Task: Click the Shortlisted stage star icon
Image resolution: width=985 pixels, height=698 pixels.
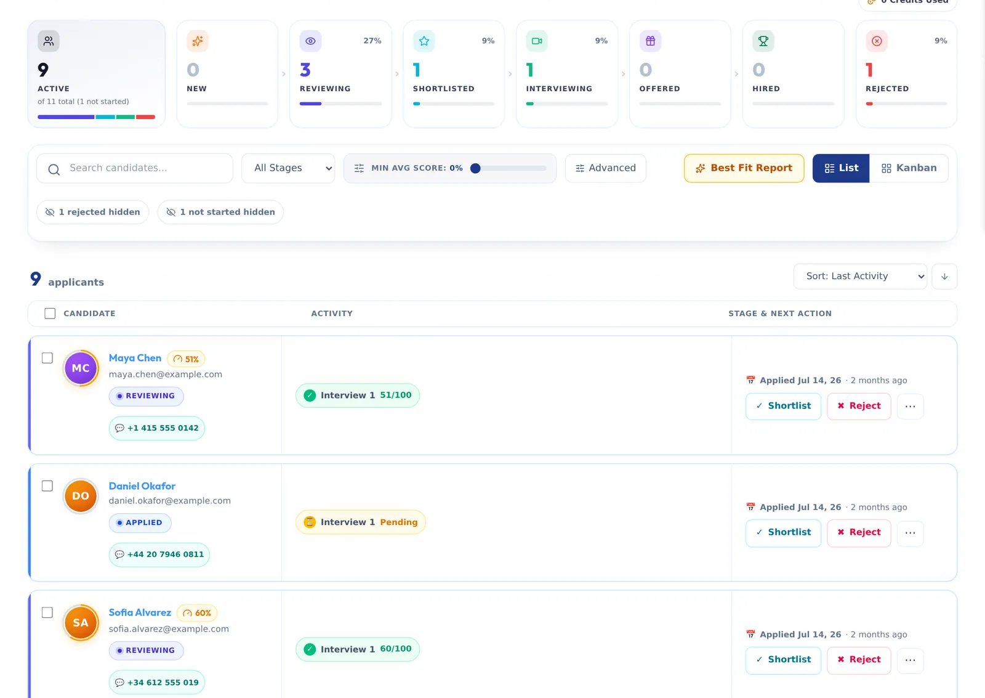Action: pos(424,41)
